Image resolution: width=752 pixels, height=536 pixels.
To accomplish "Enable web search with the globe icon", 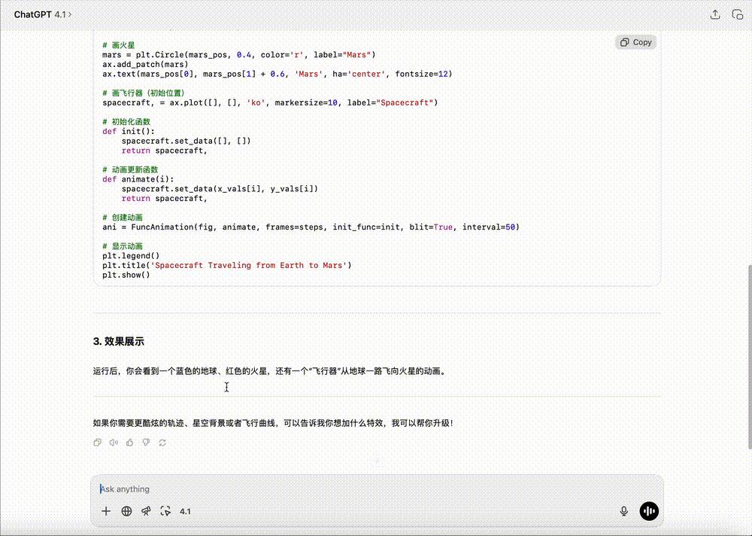I will tap(126, 511).
